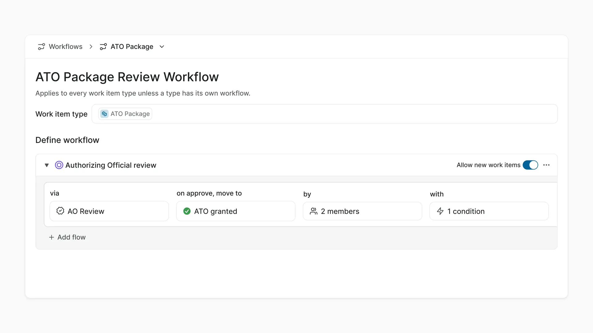
Task: Click the lightning bolt condition icon
Action: coord(440,211)
